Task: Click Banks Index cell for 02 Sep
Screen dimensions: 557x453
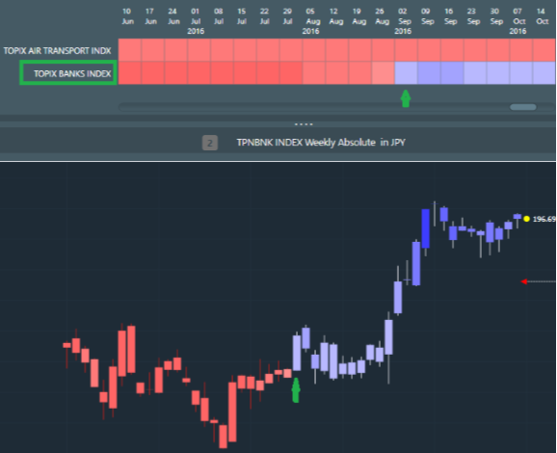Action: click(x=406, y=73)
